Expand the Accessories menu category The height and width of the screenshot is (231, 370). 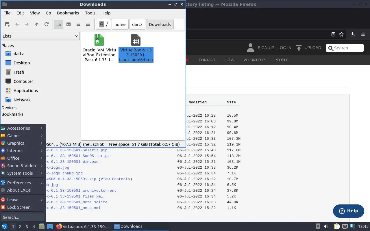pos(23,128)
